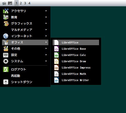Open the システム menu category
Image resolution: width=126 pixels, height=113 pixels.
25,61
